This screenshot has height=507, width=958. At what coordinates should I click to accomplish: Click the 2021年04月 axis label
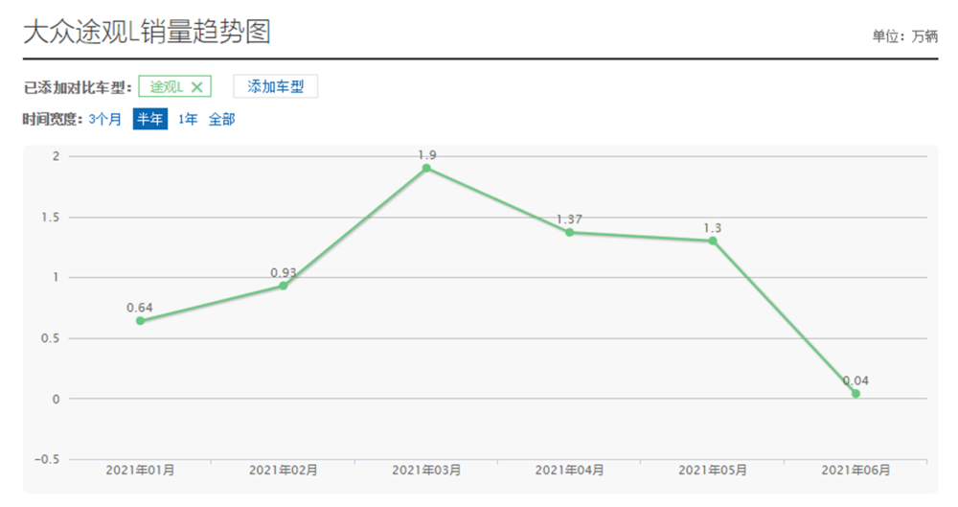[x=569, y=471]
